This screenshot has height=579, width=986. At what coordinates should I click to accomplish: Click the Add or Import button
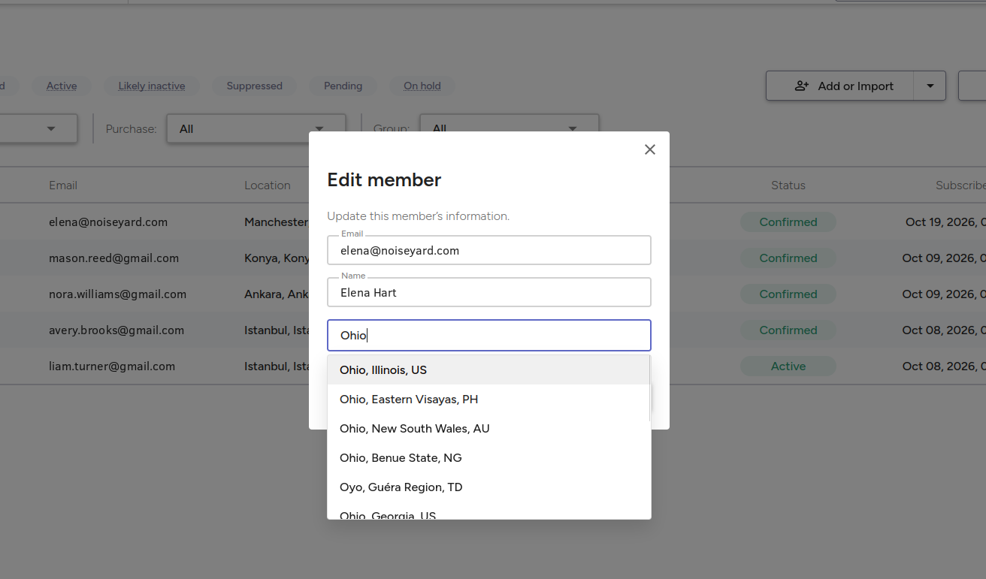[x=840, y=86]
